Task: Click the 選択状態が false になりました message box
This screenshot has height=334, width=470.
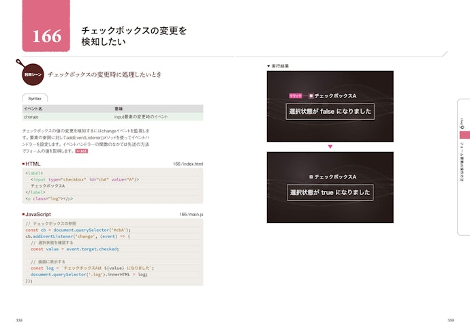Action: click(330, 112)
